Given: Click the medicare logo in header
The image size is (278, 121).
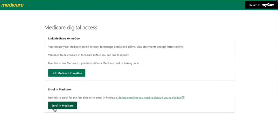Looking at the screenshot, I should (12, 5).
